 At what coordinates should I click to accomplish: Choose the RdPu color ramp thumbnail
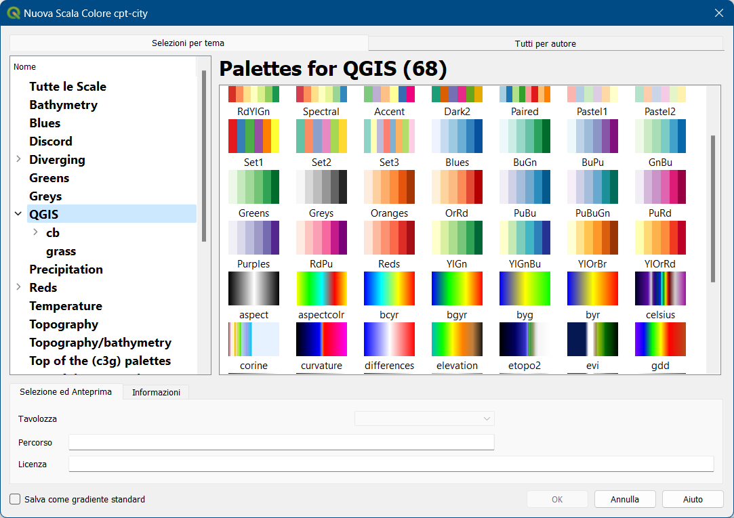(x=322, y=238)
